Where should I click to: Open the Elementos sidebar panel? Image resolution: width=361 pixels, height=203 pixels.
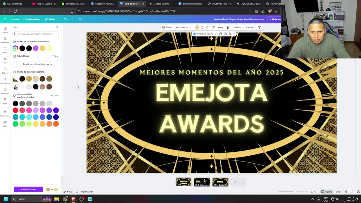click(x=5, y=40)
